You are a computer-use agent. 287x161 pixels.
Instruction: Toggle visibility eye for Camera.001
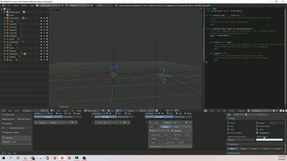coord(41,18)
